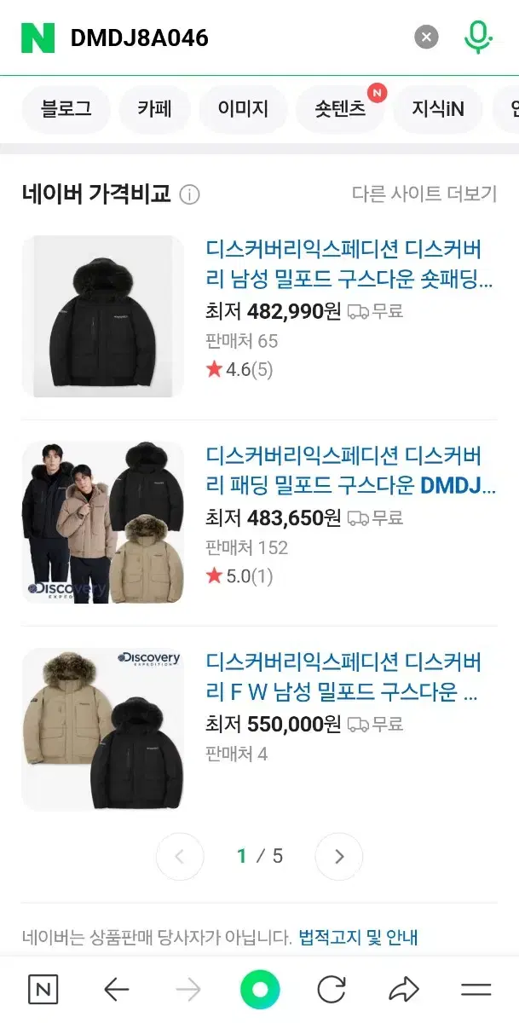The image size is (519, 1023).
Task: Share the page with the share arrow icon
Action: (403, 989)
